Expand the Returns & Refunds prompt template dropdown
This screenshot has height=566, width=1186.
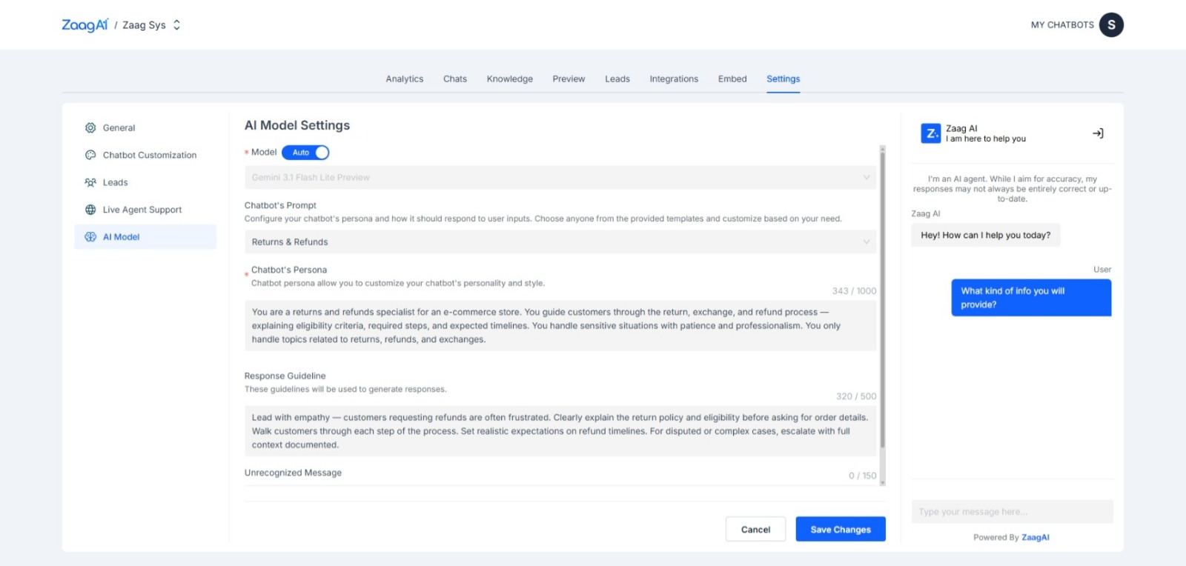(x=560, y=242)
